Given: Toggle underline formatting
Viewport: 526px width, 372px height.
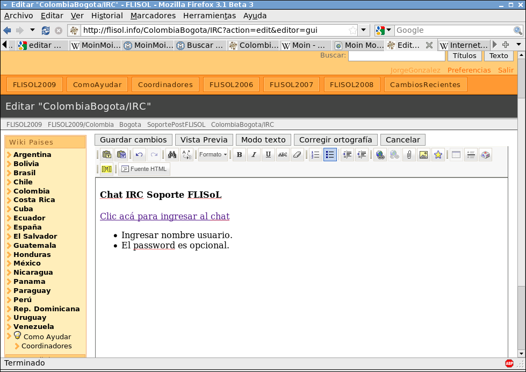Looking at the screenshot, I should pos(268,155).
